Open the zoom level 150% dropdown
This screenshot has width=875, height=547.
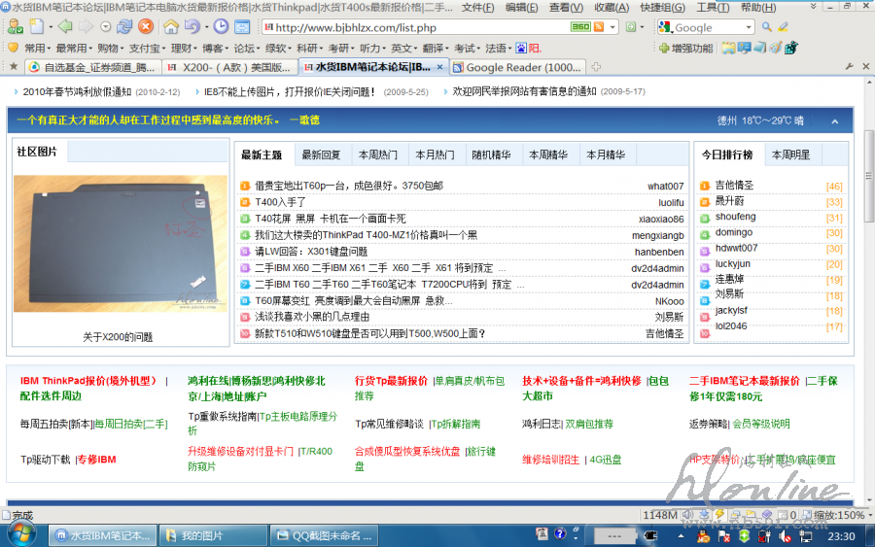(866, 515)
